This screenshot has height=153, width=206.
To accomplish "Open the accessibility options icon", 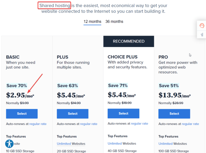I will (x=9, y=144).
